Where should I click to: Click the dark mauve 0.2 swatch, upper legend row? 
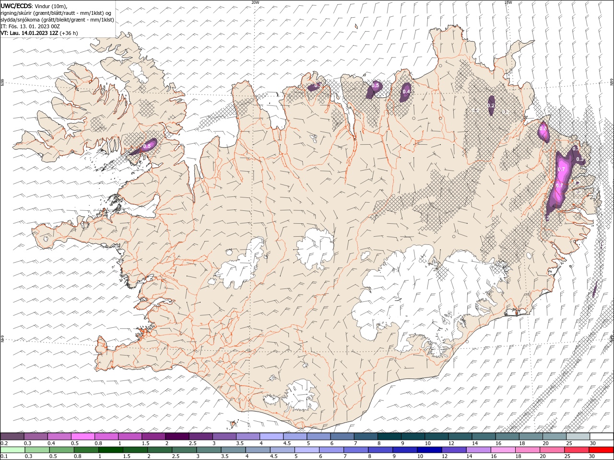click(x=12, y=437)
